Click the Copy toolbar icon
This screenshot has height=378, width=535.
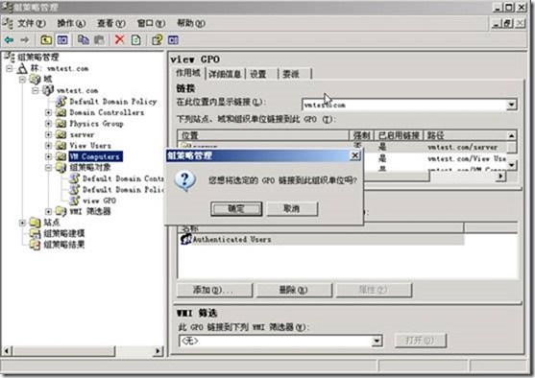pyautogui.click(x=83, y=40)
